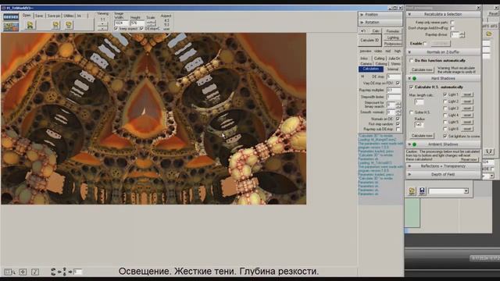Viewport: 500px width, 281px height.
Task: Click the middle folder icon under the Open tab
Action: coord(55,25)
